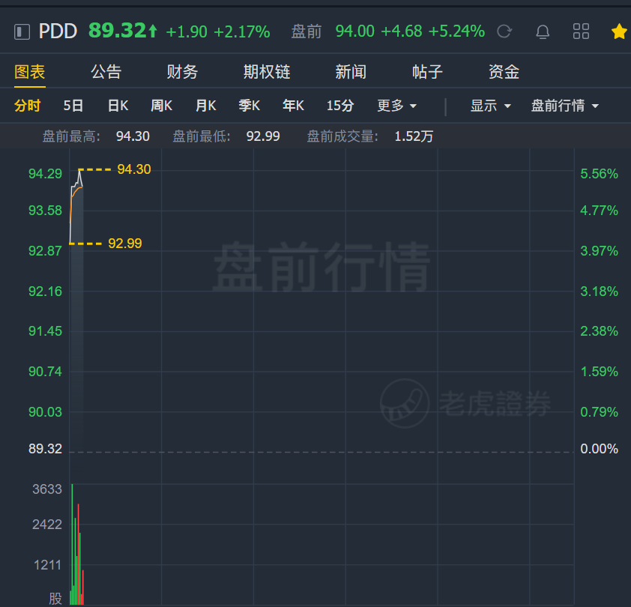Screen dimensions: 631x607
Task: Click the tallest green volume bar
Action: pos(72,544)
